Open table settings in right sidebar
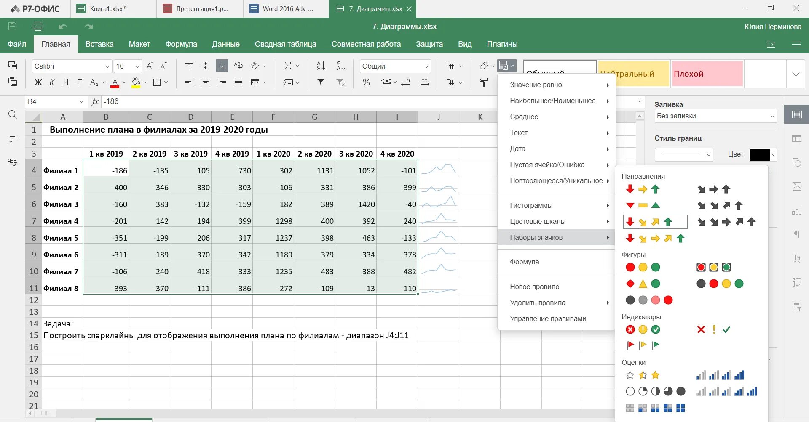Image resolution: width=809 pixels, height=422 pixels. coord(796,138)
